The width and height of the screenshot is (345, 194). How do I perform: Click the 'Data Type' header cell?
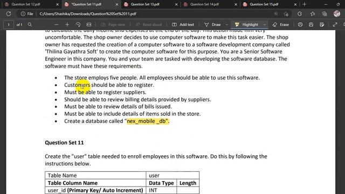tap(161, 183)
